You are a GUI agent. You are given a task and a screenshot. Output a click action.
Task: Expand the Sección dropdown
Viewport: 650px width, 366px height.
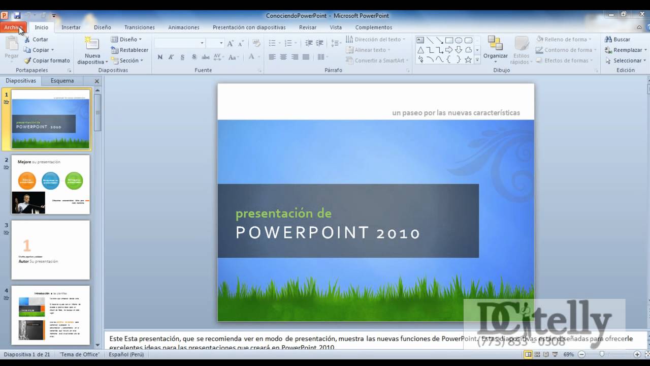click(x=127, y=60)
